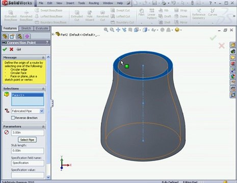Switch to the ConfigurationManager tab icon

pos(20,36)
